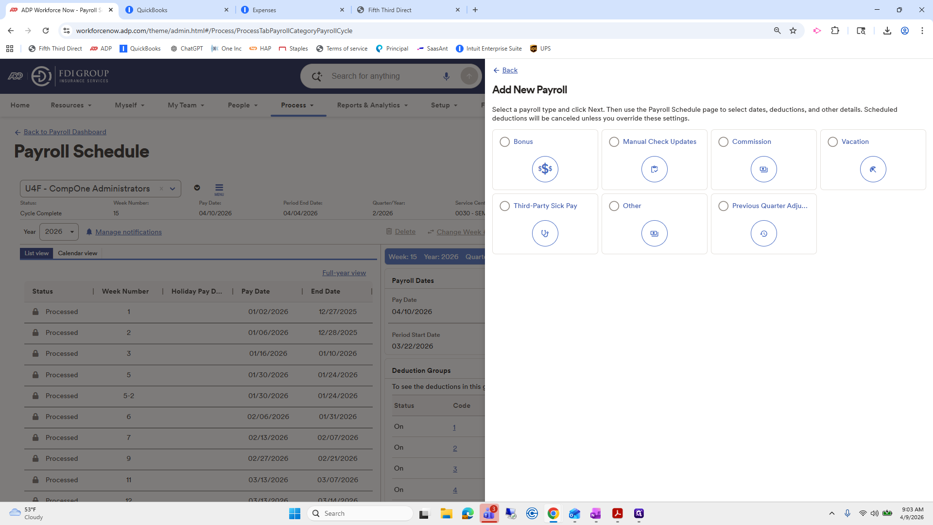Open Manage notifications link
The image size is (933, 525).
coord(128,232)
